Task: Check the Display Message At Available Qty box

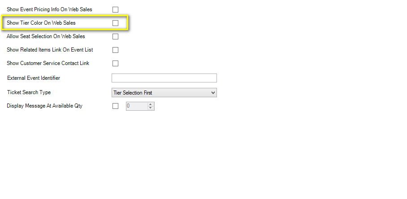Action: coord(115,106)
